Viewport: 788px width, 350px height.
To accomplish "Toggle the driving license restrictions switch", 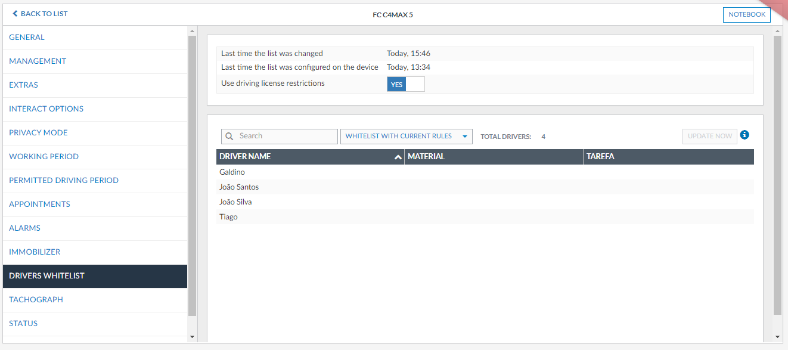I will (x=405, y=84).
